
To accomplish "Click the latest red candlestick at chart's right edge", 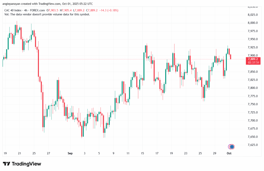I will 231,57.
